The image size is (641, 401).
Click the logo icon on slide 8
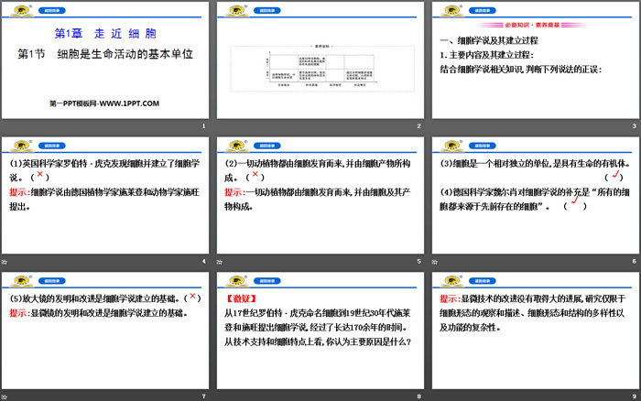point(236,281)
